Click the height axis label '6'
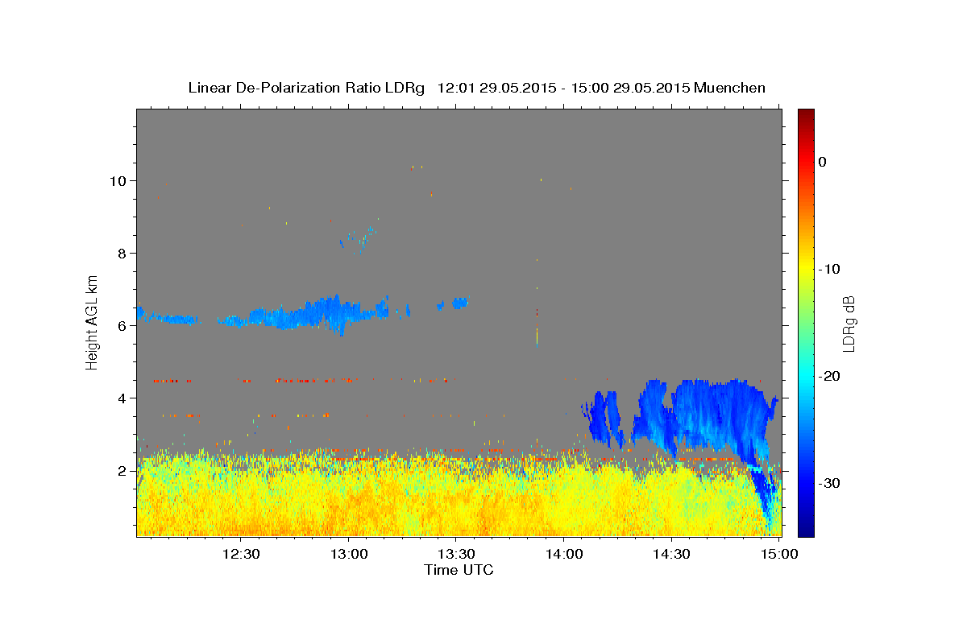 (123, 325)
